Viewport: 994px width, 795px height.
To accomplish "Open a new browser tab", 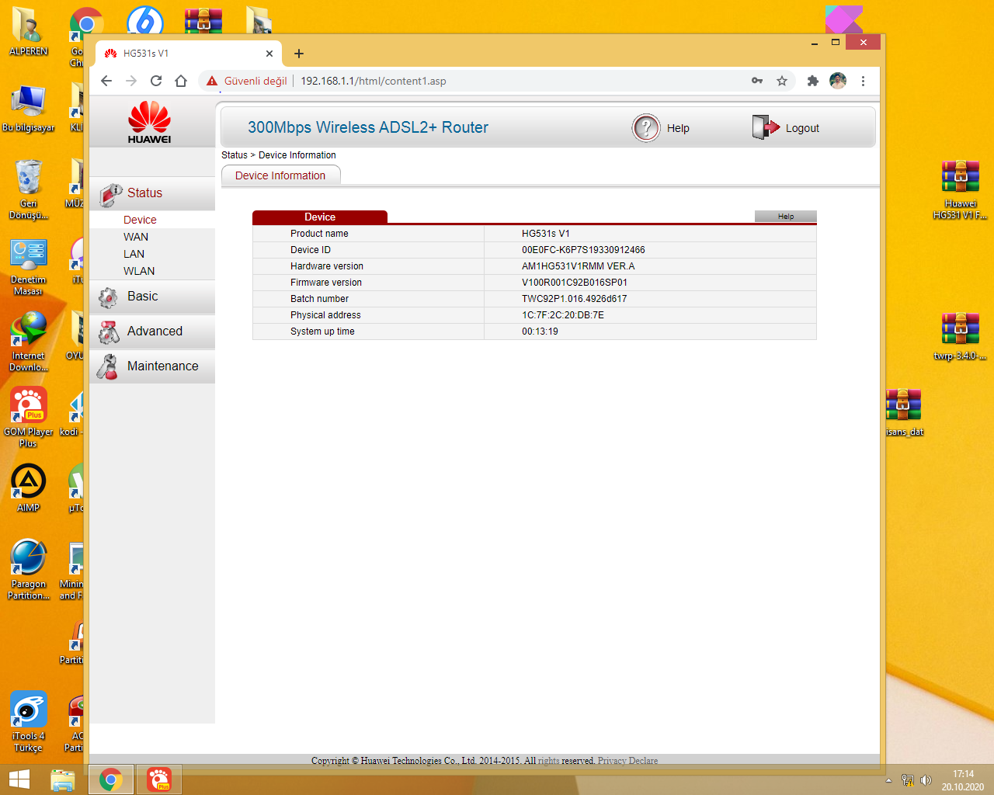I will (x=299, y=54).
